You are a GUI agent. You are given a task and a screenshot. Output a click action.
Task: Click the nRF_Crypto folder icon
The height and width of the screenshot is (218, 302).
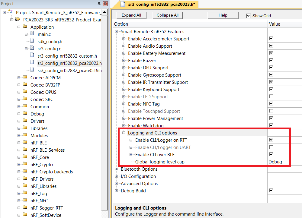coord(25,164)
